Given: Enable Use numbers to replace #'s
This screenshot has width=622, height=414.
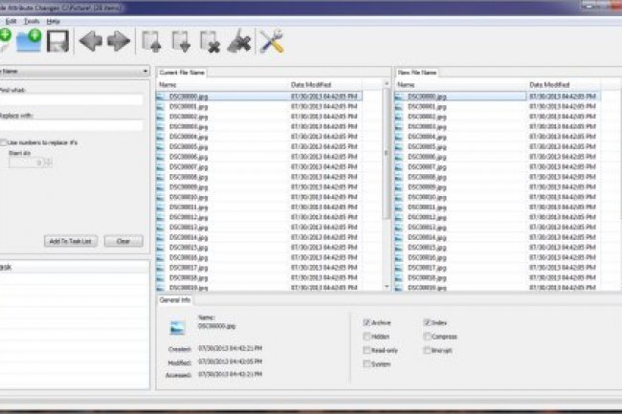Looking at the screenshot, I should (x=4, y=142).
